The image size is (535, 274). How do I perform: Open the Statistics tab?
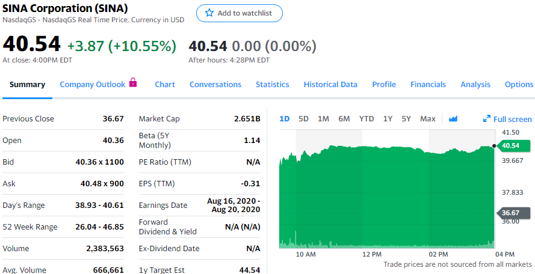[x=272, y=85]
